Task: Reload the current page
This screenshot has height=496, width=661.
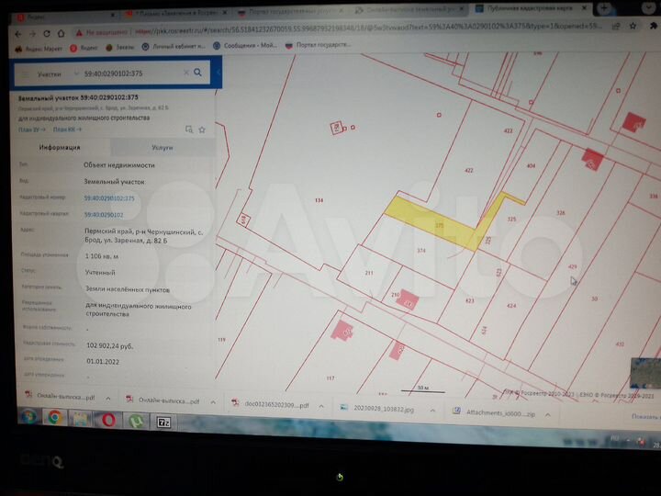Action: [47, 34]
